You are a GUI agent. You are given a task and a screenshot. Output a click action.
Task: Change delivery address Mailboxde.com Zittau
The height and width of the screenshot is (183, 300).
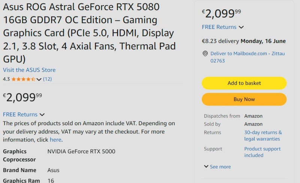tap(247, 57)
